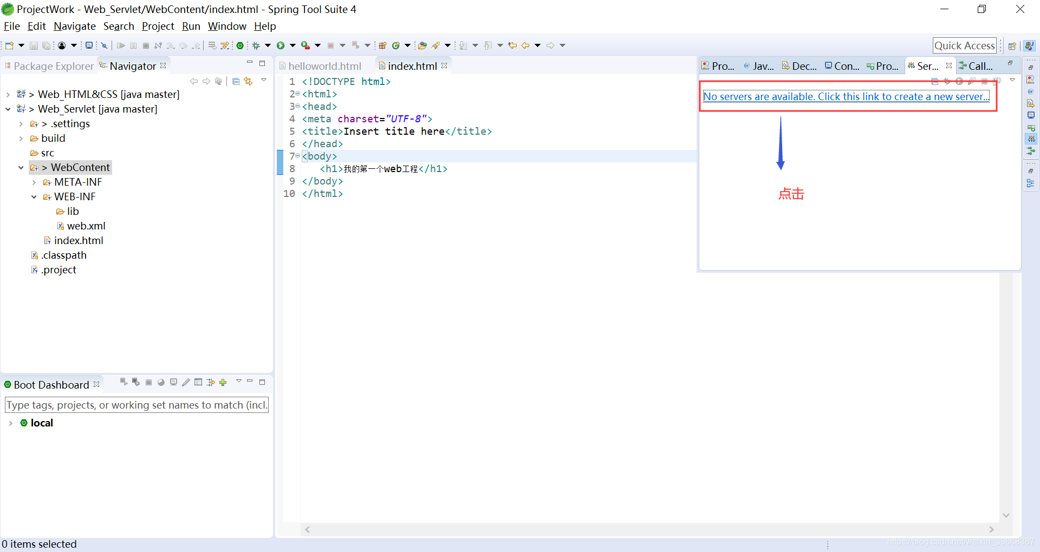The image size is (1040, 552).
Task: Click the Console icon in right trim bar
Action: pyautogui.click(x=1031, y=115)
